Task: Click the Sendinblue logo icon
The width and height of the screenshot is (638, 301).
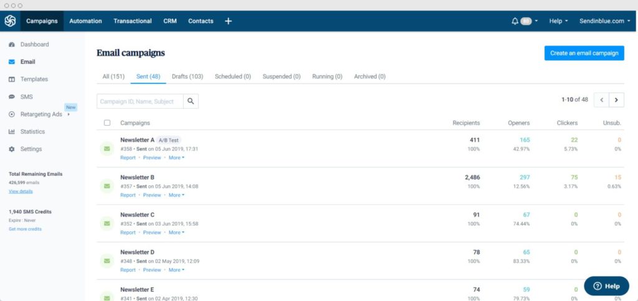Action: click(10, 21)
